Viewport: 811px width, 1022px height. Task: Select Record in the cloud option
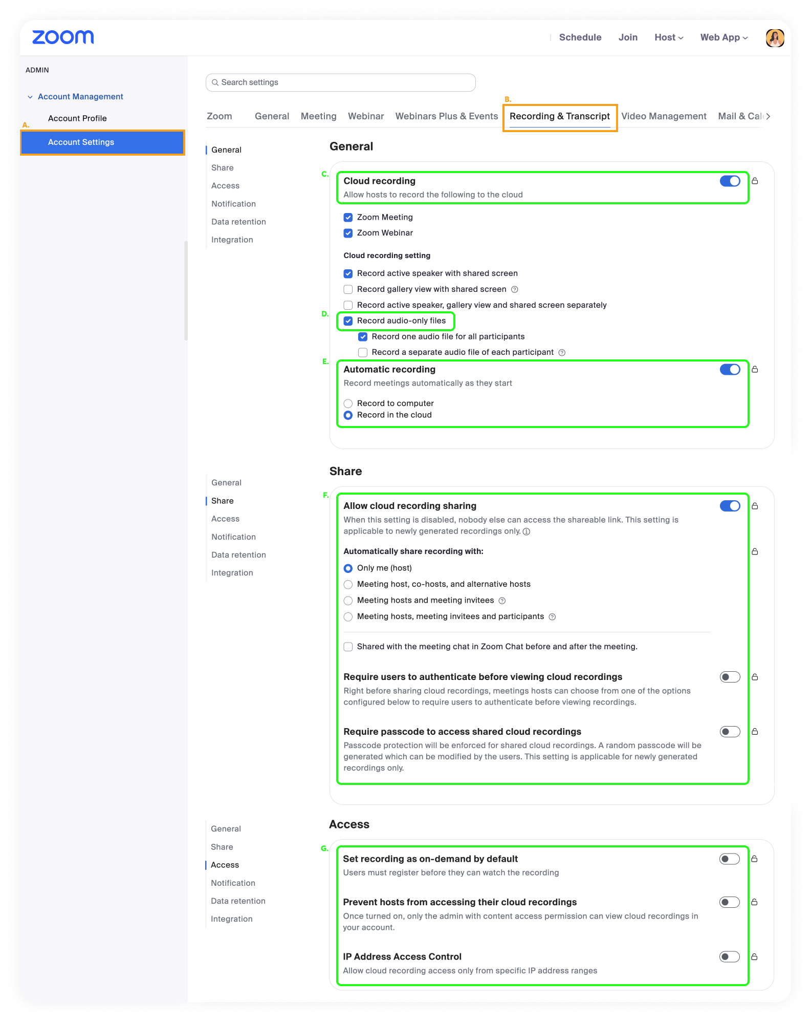pyautogui.click(x=348, y=415)
